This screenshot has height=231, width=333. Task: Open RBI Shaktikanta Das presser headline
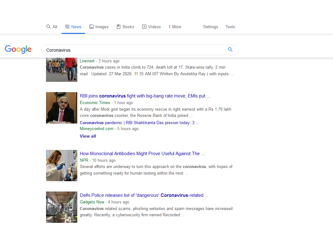140,123
